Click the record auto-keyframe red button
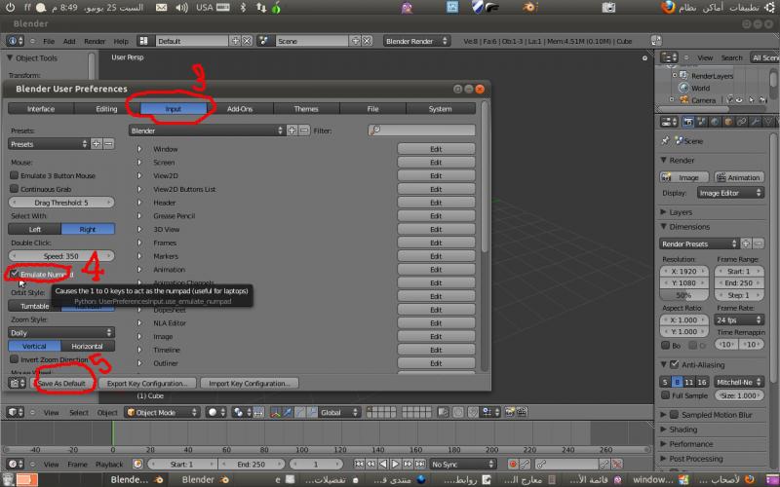780x487 pixels. tap(513, 465)
